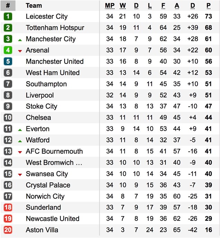Screen dimensions: 220x238
Task: Click the red rank 18 badge for Sunderland
Action: (8, 208)
